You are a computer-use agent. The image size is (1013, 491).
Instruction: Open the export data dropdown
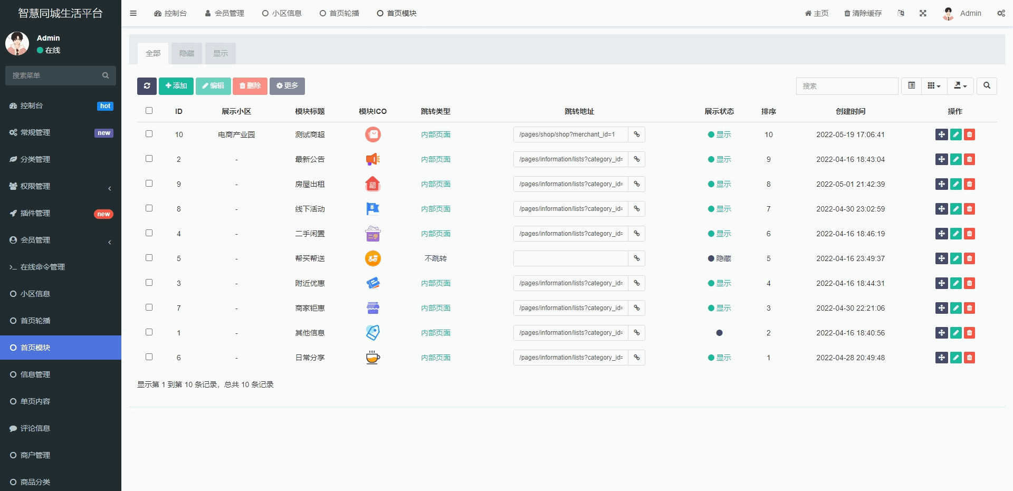point(960,86)
